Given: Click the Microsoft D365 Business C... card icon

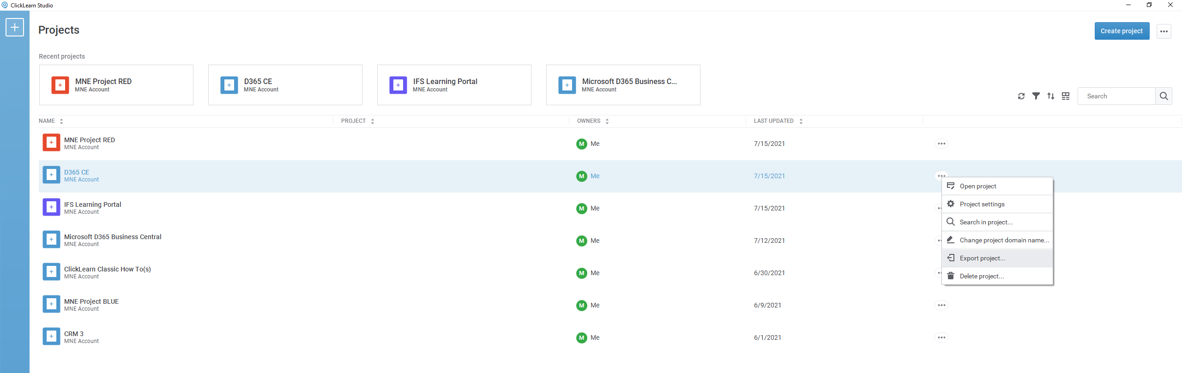Looking at the screenshot, I should pos(567,85).
